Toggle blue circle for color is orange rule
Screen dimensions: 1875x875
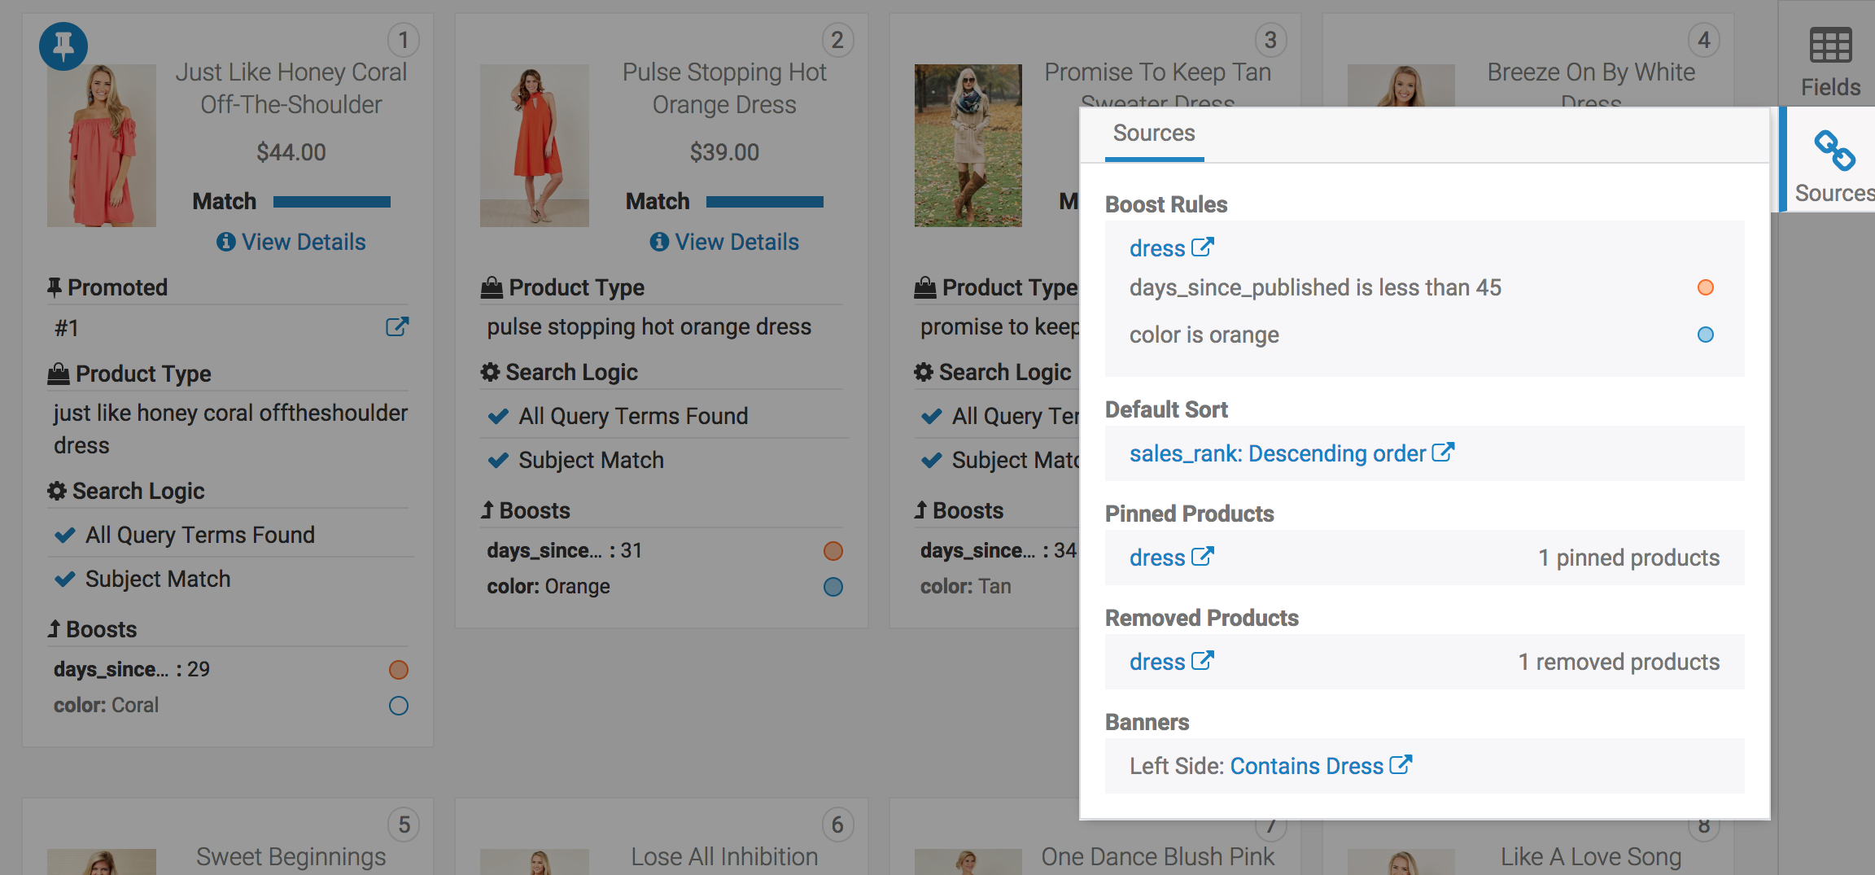click(x=1705, y=335)
